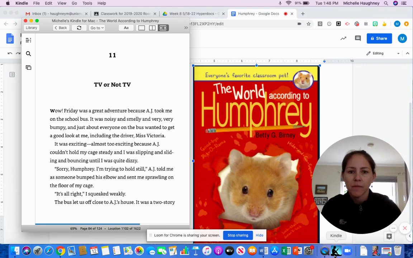
Task: Open the Zoom app in the Dock
Action: [x=347, y=250]
